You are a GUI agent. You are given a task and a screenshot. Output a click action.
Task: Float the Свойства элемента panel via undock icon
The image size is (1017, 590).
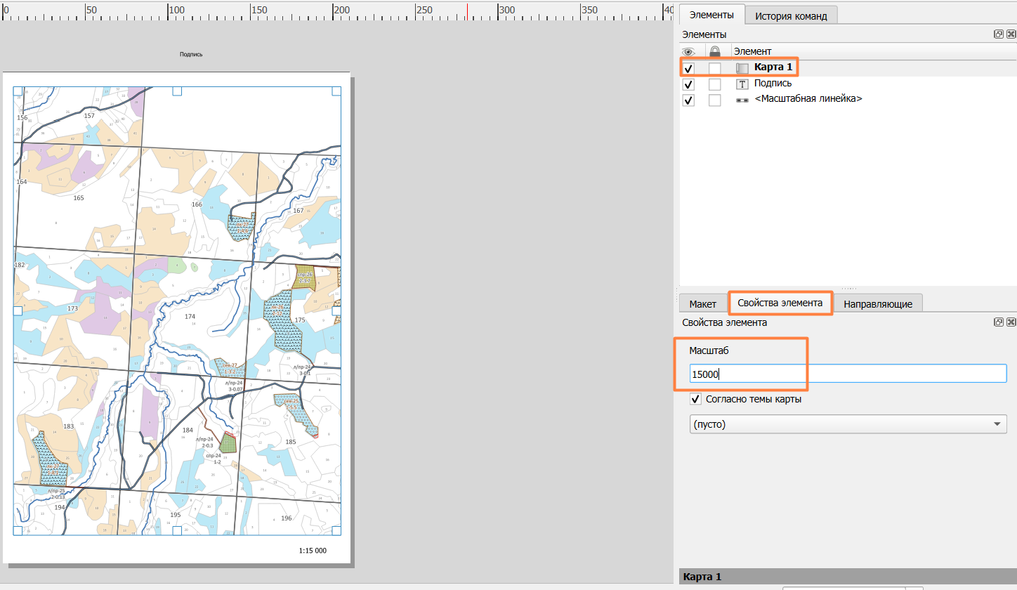point(999,322)
